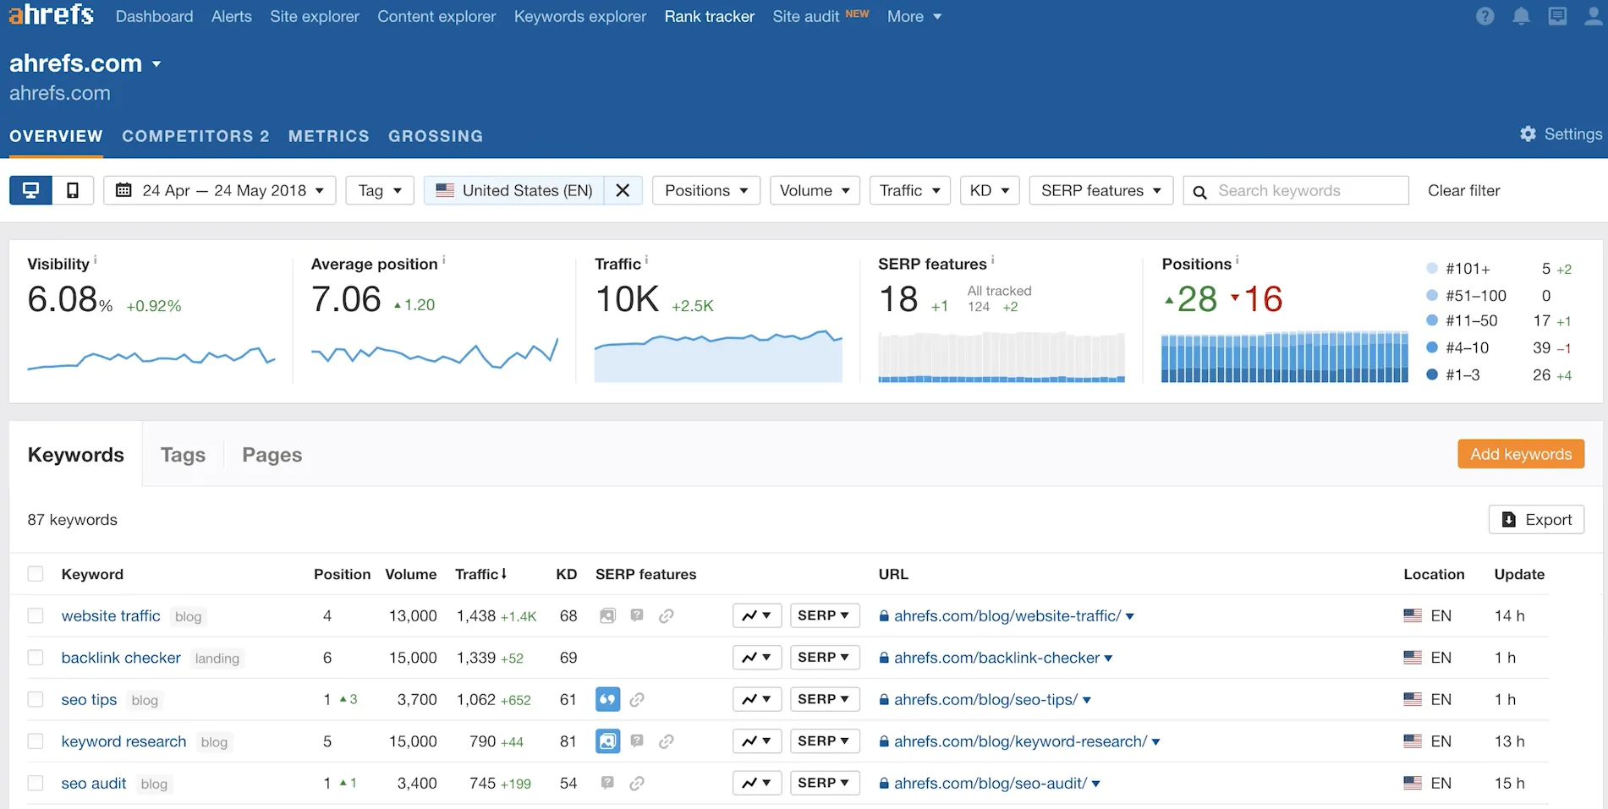The image size is (1608, 809).
Task: Open the Pages tab
Action: [272, 455]
